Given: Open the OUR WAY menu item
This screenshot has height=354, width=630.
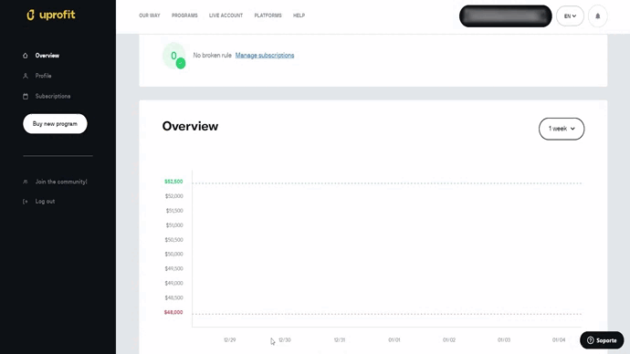Looking at the screenshot, I should (150, 16).
